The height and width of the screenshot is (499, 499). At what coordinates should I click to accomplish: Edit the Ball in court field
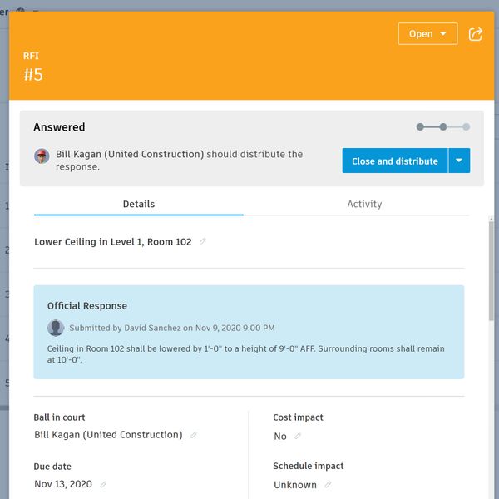coord(194,435)
